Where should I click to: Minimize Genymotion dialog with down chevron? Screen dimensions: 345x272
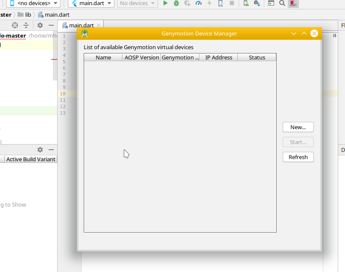tap(294, 33)
